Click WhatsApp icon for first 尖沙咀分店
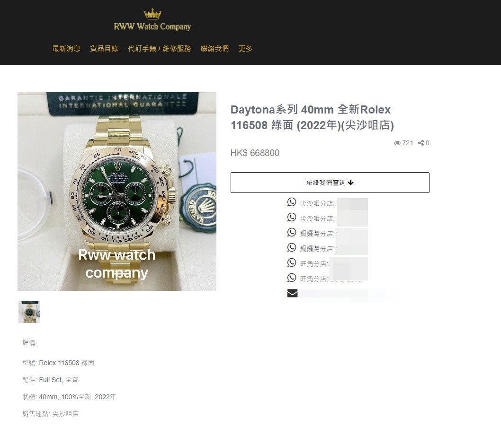Viewport: 501px width, 428px height. click(291, 202)
